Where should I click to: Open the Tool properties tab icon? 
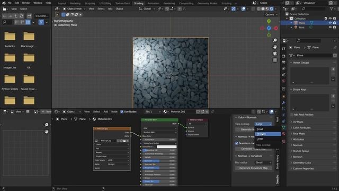pos(284,48)
